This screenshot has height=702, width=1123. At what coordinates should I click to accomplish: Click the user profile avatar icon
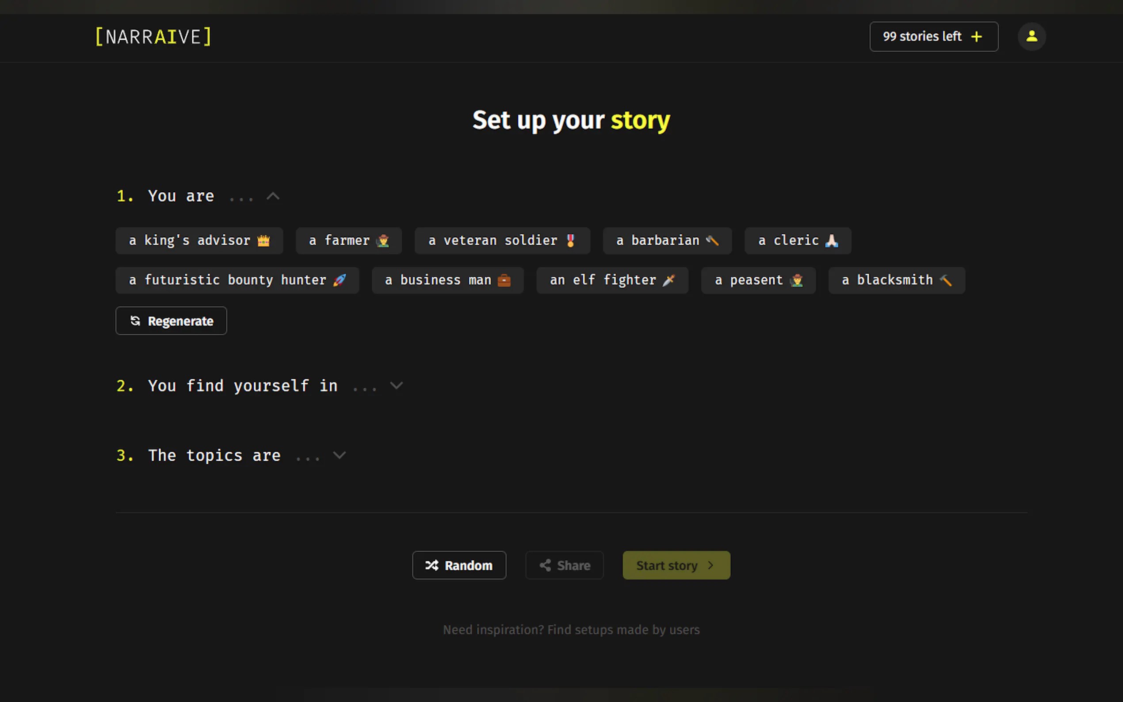1031,36
